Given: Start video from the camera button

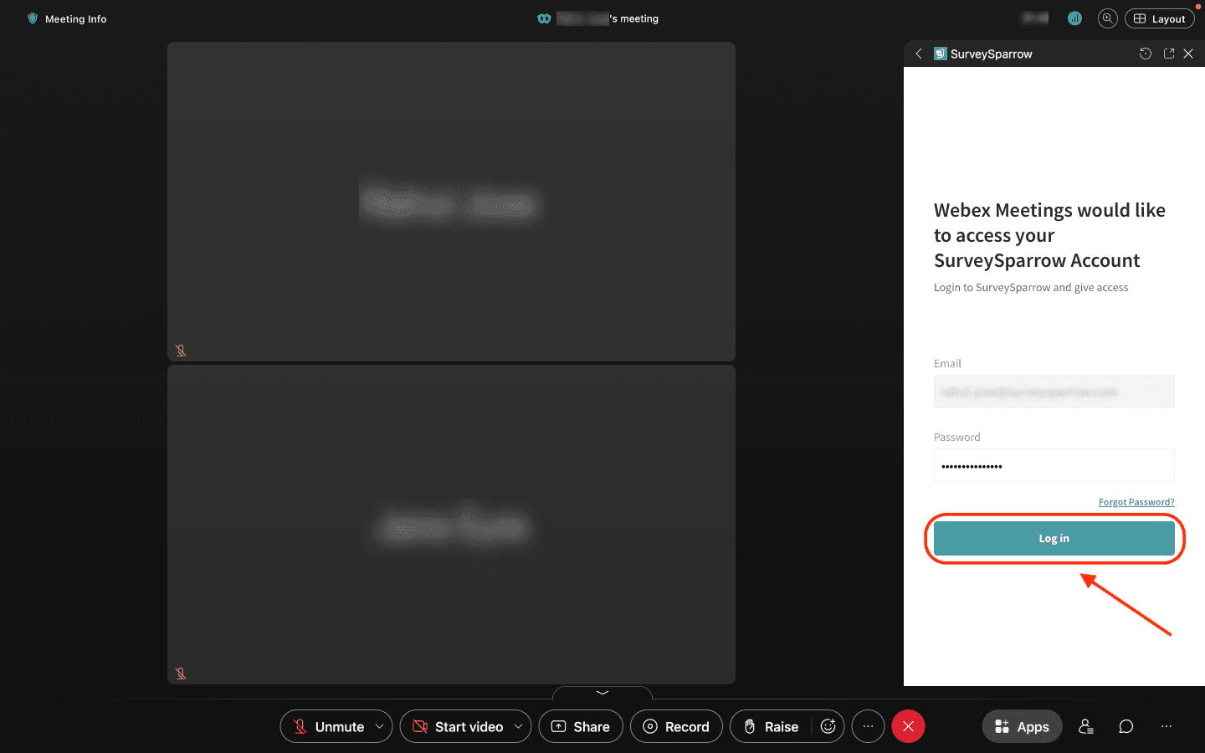Looking at the screenshot, I should (x=458, y=726).
